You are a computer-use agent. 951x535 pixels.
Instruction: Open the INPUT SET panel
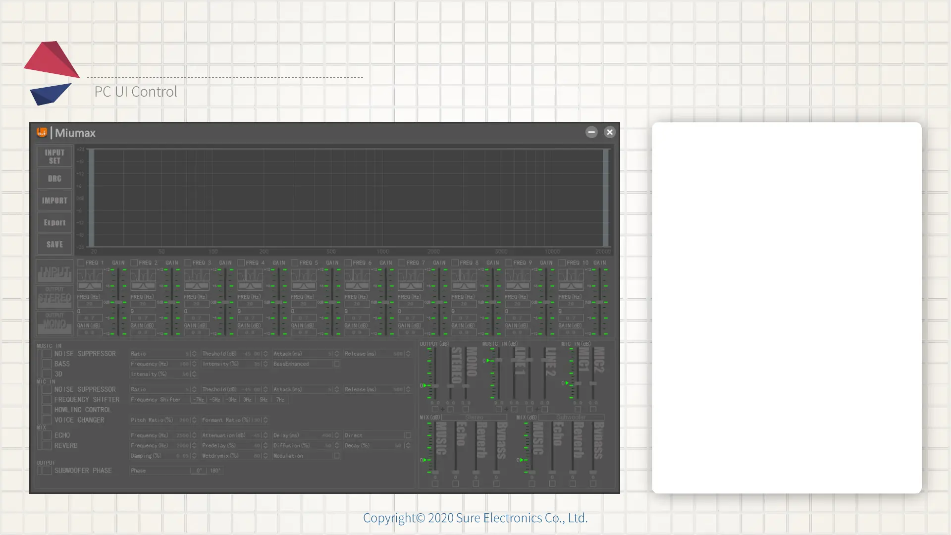[54, 157]
